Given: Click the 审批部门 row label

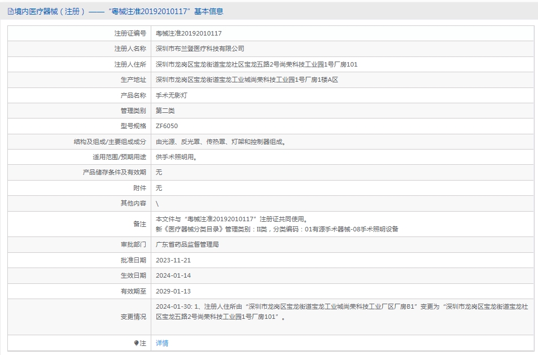Looking at the screenshot, I should [x=133, y=244].
